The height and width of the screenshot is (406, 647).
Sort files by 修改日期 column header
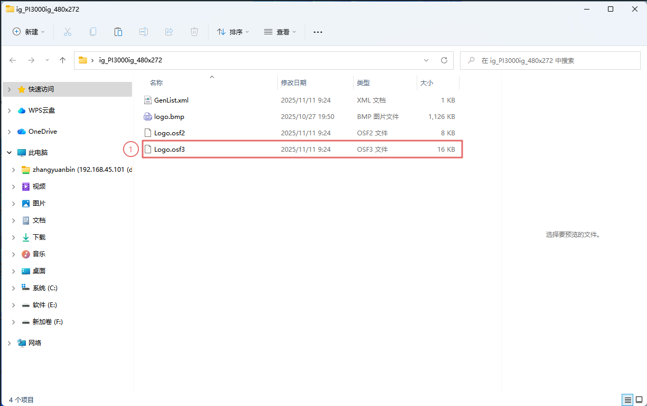294,83
